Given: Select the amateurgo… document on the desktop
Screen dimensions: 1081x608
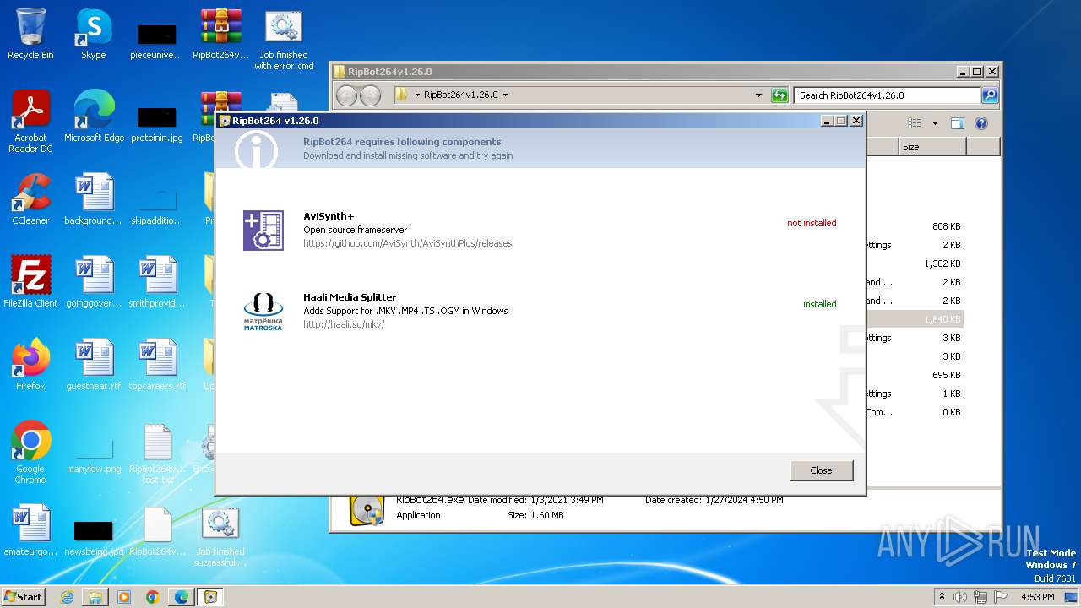Looking at the screenshot, I should click(30, 530).
